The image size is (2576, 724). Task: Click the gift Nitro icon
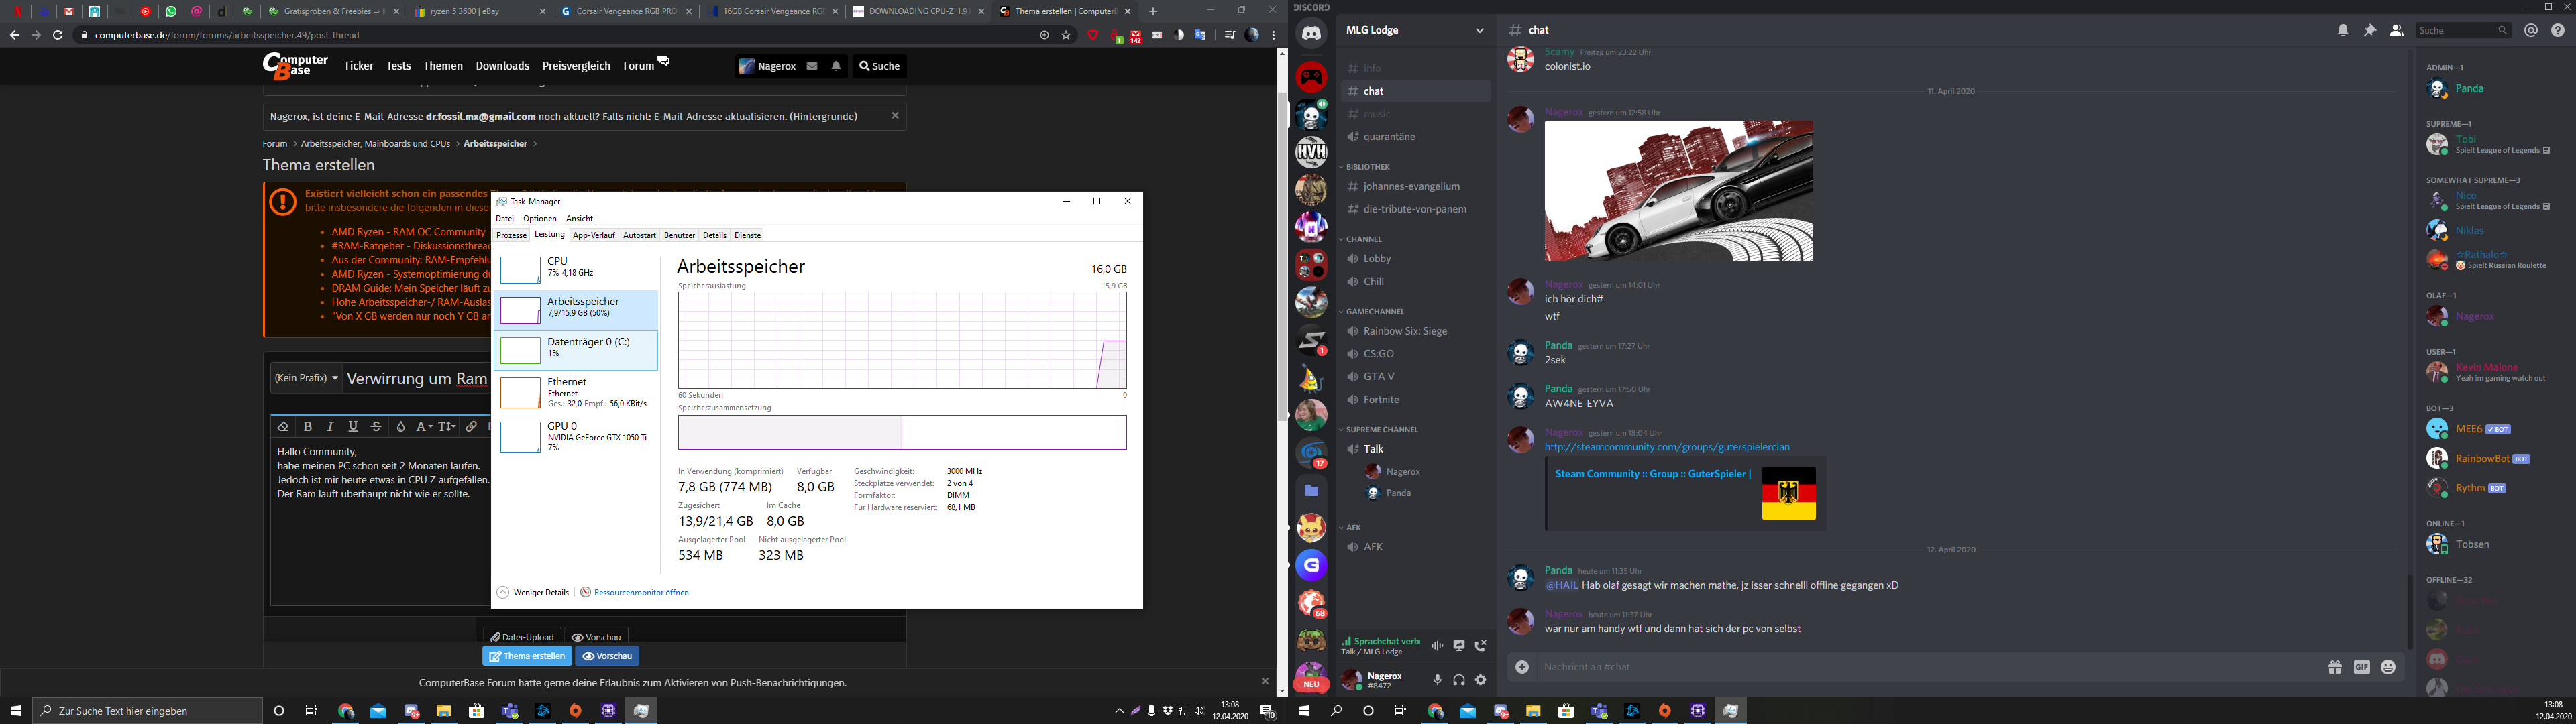tap(2335, 667)
